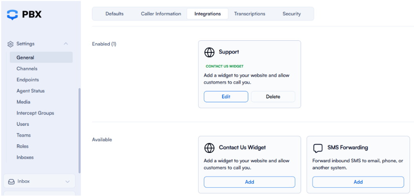The height and width of the screenshot is (196, 414).
Task: Click the Contact Us Widget globe icon
Action: [210, 148]
